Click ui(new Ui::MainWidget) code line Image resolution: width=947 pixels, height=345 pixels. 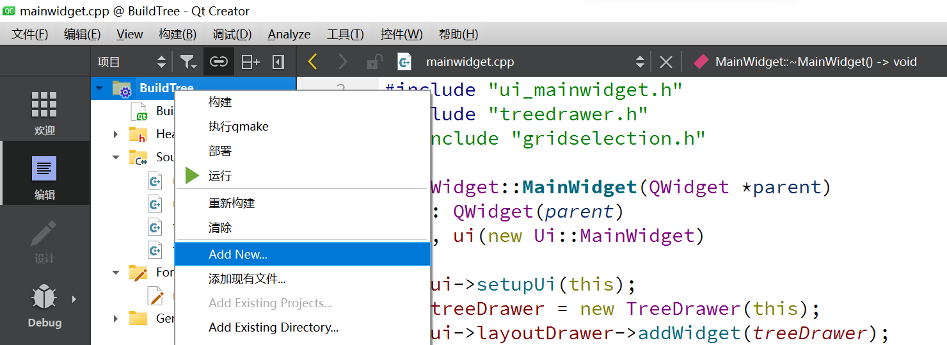tap(578, 236)
